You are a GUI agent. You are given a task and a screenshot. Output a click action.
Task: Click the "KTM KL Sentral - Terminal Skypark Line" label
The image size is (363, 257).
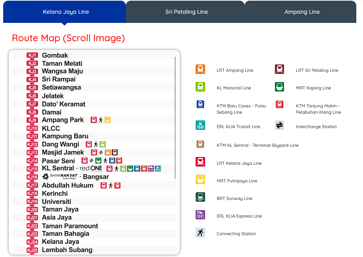[x=257, y=145]
